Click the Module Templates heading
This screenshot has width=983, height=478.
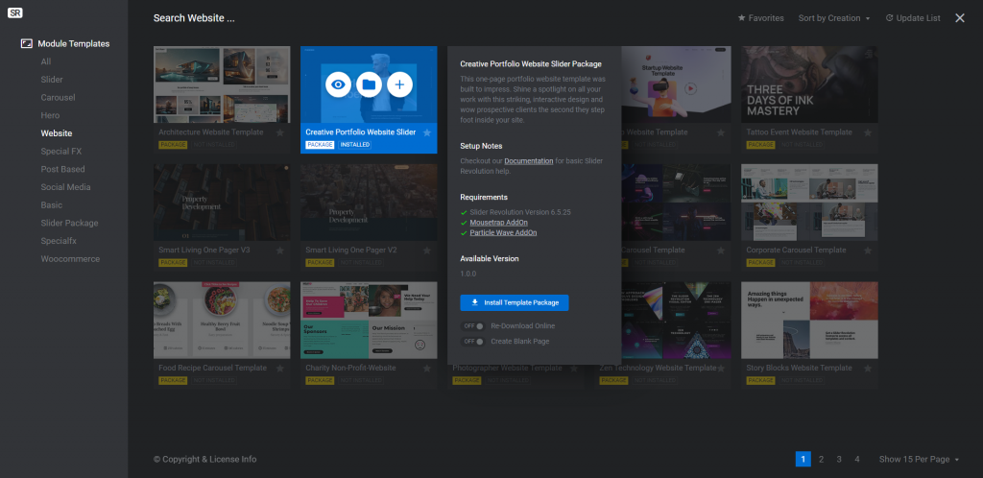click(73, 44)
